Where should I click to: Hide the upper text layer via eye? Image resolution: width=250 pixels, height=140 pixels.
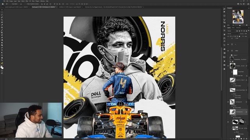228,44
